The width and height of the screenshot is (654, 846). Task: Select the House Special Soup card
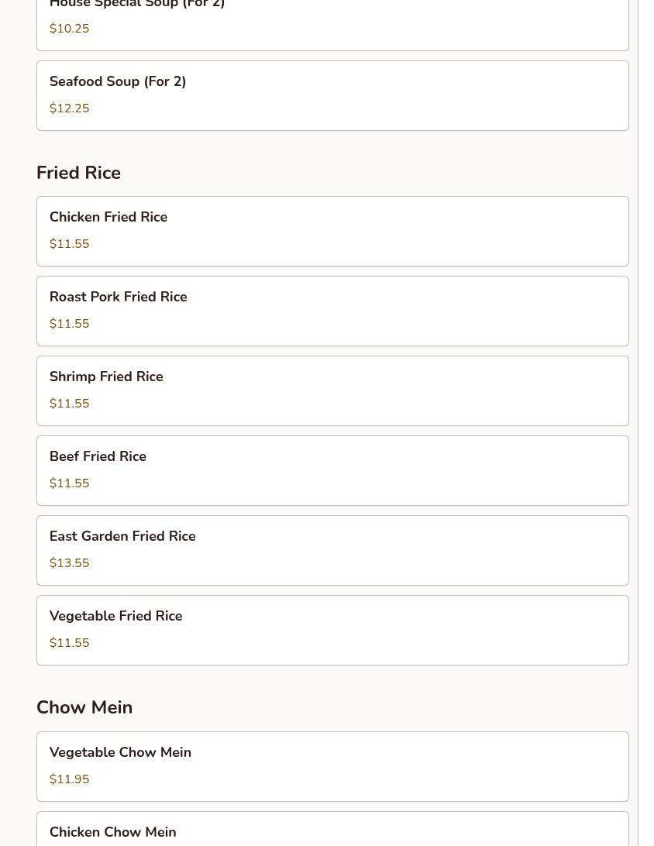pyautogui.click(x=332, y=22)
